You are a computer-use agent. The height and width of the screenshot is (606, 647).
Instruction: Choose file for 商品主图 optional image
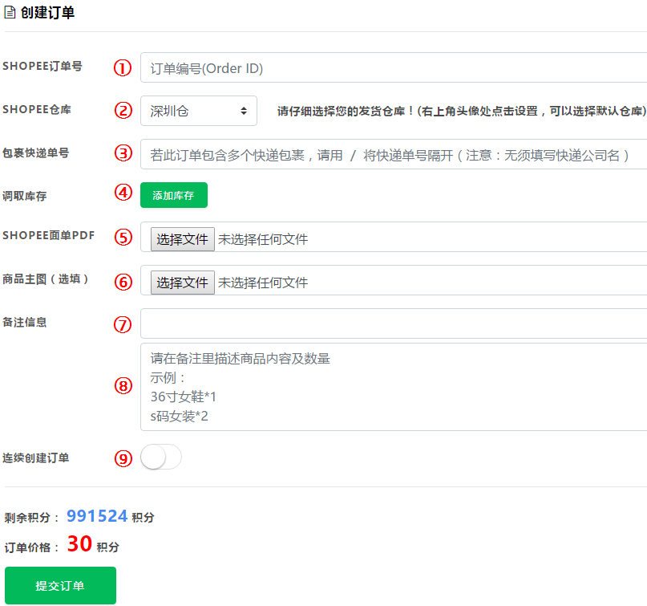182,283
